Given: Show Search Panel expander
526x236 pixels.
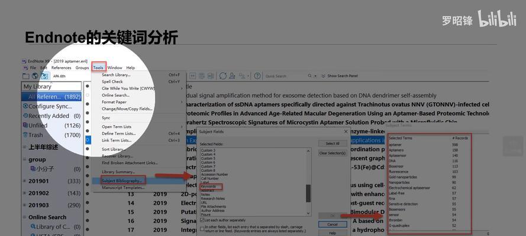Looking at the screenshot, I should coord(340,76).
